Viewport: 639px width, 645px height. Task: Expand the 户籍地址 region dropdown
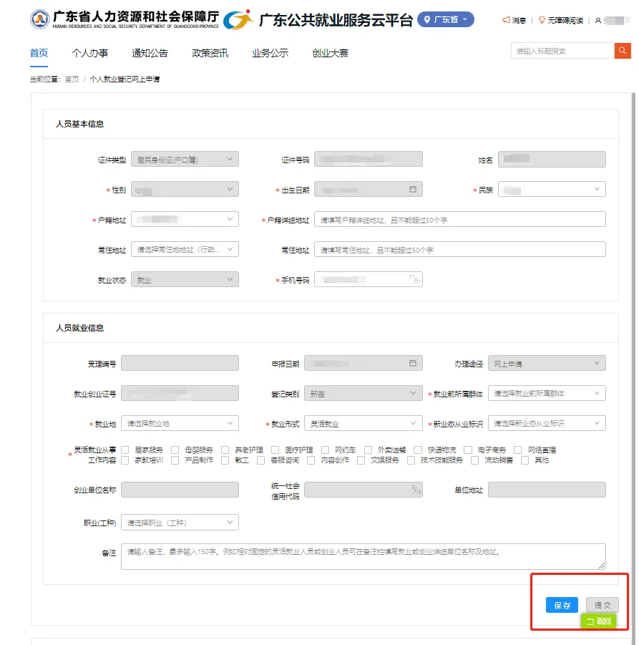[x=185, y=219]
